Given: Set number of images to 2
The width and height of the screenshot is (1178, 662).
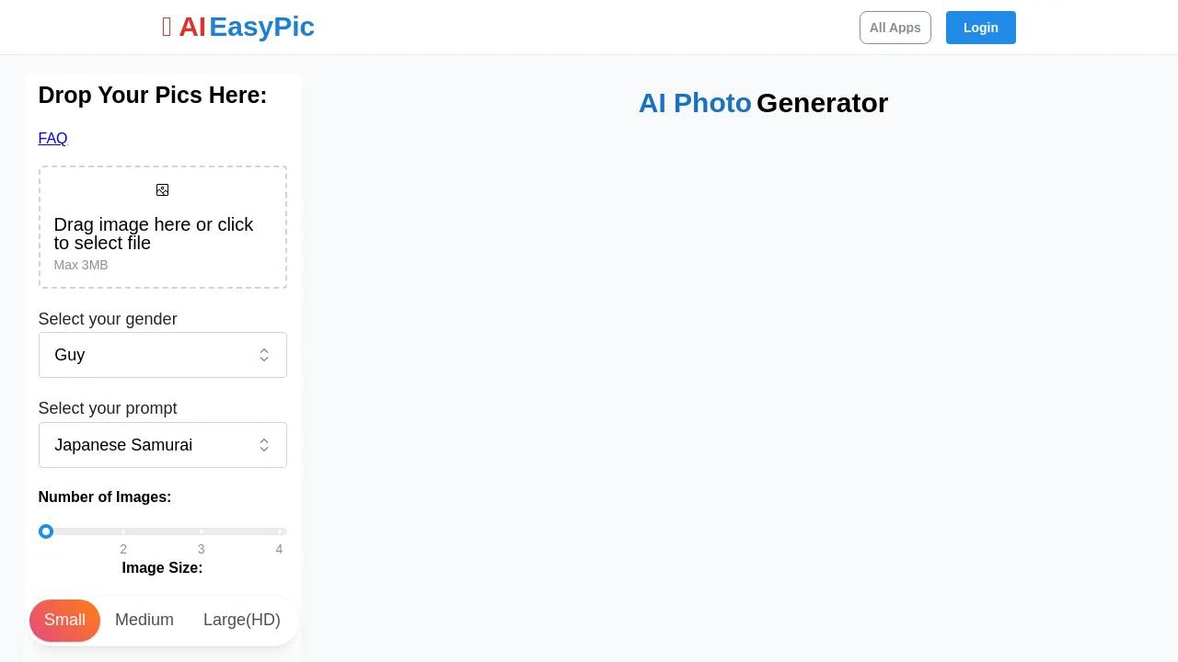Looking at the screenshot, I should (x=123, y=531).
